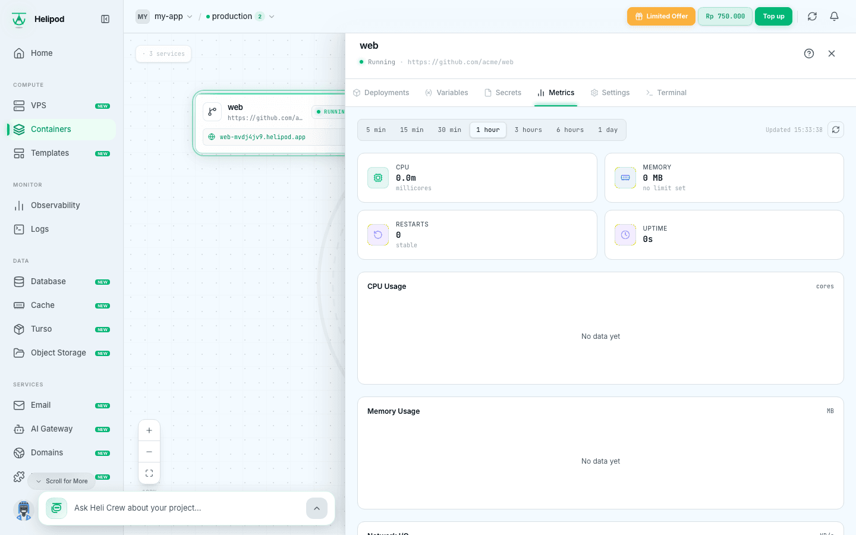This screenshot has height=535, width=856.
Task: Click the Uptime clock icon
Action: [625, 235]
